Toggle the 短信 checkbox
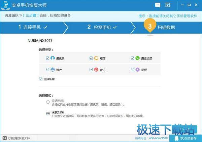202x142 pixels. pyautogui.click(x=91, y=58)
